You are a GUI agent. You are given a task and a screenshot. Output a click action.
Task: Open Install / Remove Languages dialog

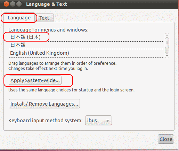(x=44, y=104)
